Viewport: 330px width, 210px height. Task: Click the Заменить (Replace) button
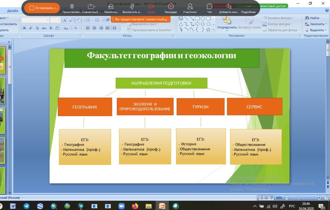(x=316, y=24)
